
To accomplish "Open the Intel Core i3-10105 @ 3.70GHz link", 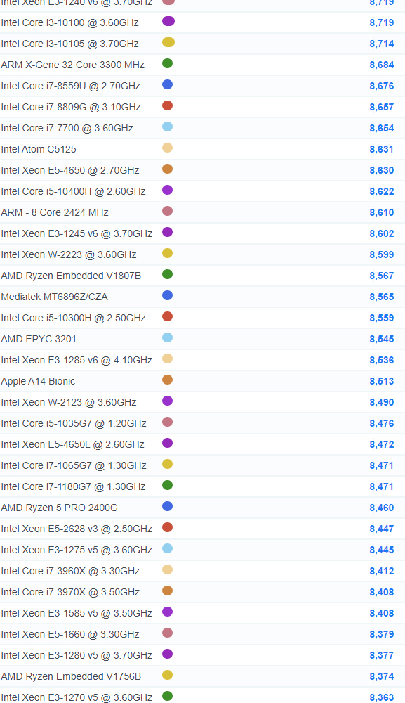I will click(69, 44).
